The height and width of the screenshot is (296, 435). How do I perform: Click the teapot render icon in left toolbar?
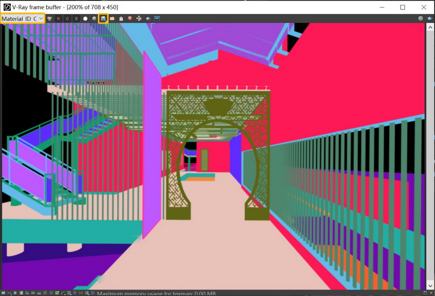148,19
